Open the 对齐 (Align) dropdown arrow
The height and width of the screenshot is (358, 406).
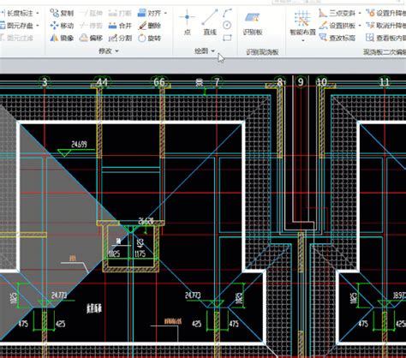pyautogui.click(x=165, y=13)
